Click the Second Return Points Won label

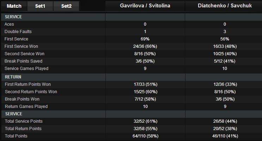(x=31, y=92)
